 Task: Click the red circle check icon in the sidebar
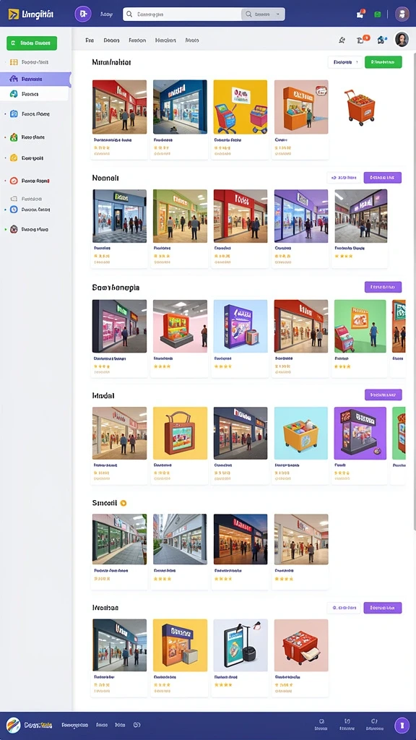pos(14,181)
